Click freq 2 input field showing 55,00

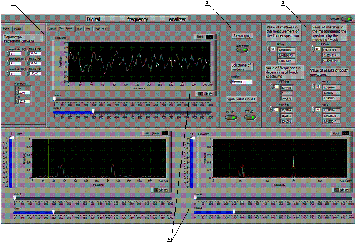(x=36, y=63)
